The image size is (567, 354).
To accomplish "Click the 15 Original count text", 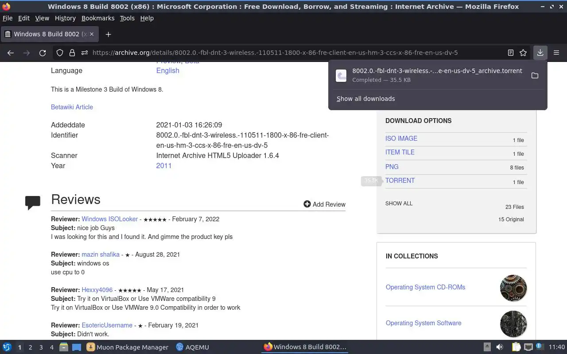I will point(511,219).
